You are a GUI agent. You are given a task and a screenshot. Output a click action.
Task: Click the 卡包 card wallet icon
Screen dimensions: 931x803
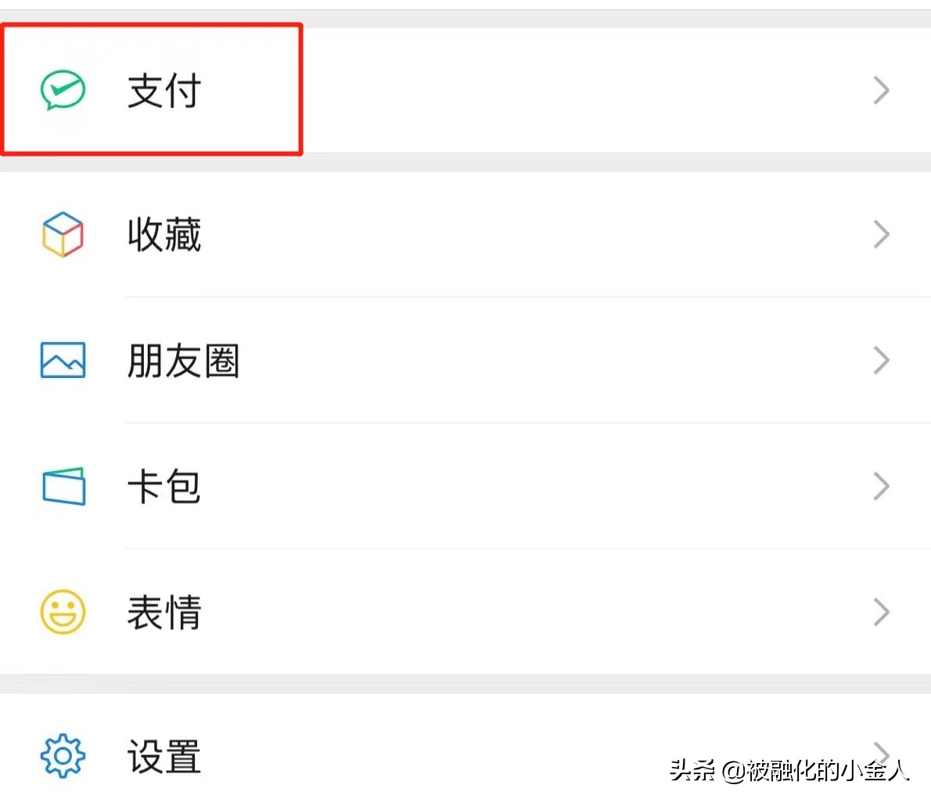pyautogui.click(x=63, y=486)
